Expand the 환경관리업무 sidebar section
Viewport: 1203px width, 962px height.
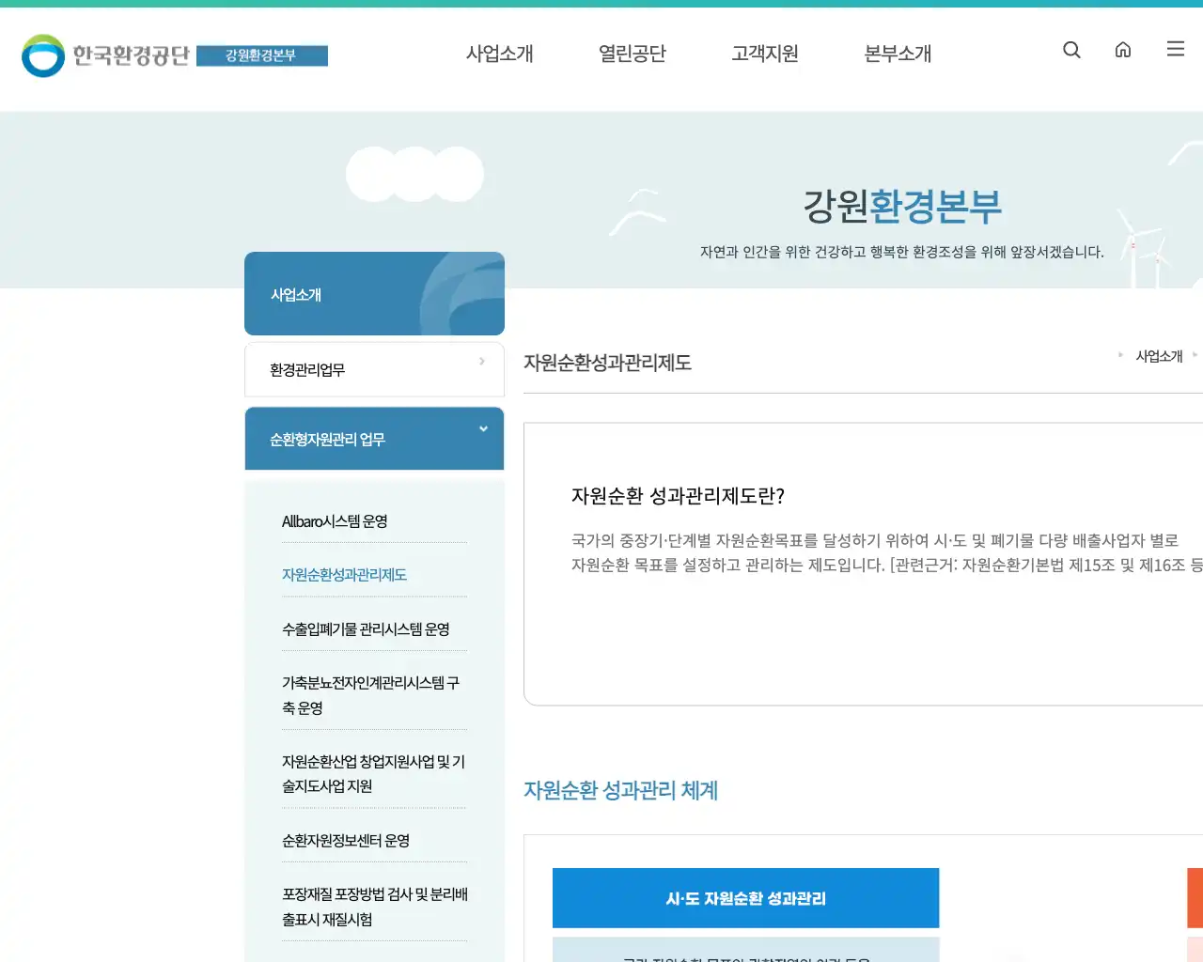click(374, 369)
